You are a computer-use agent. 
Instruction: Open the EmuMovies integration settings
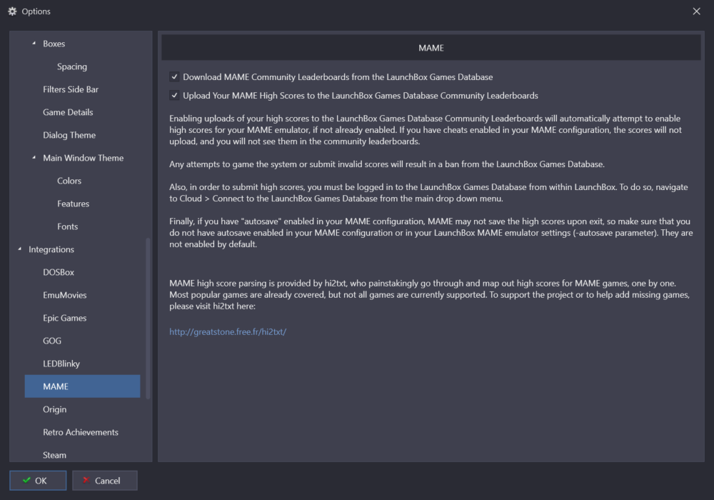65,295
